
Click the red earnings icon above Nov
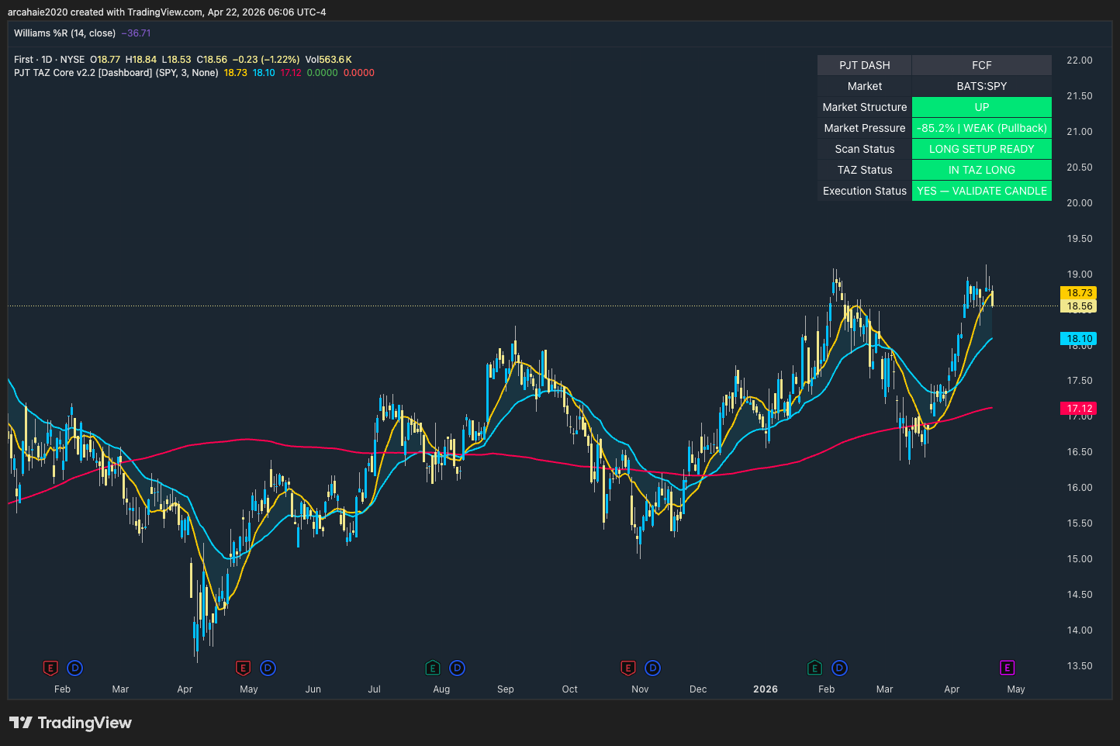[x=628, y=668]
